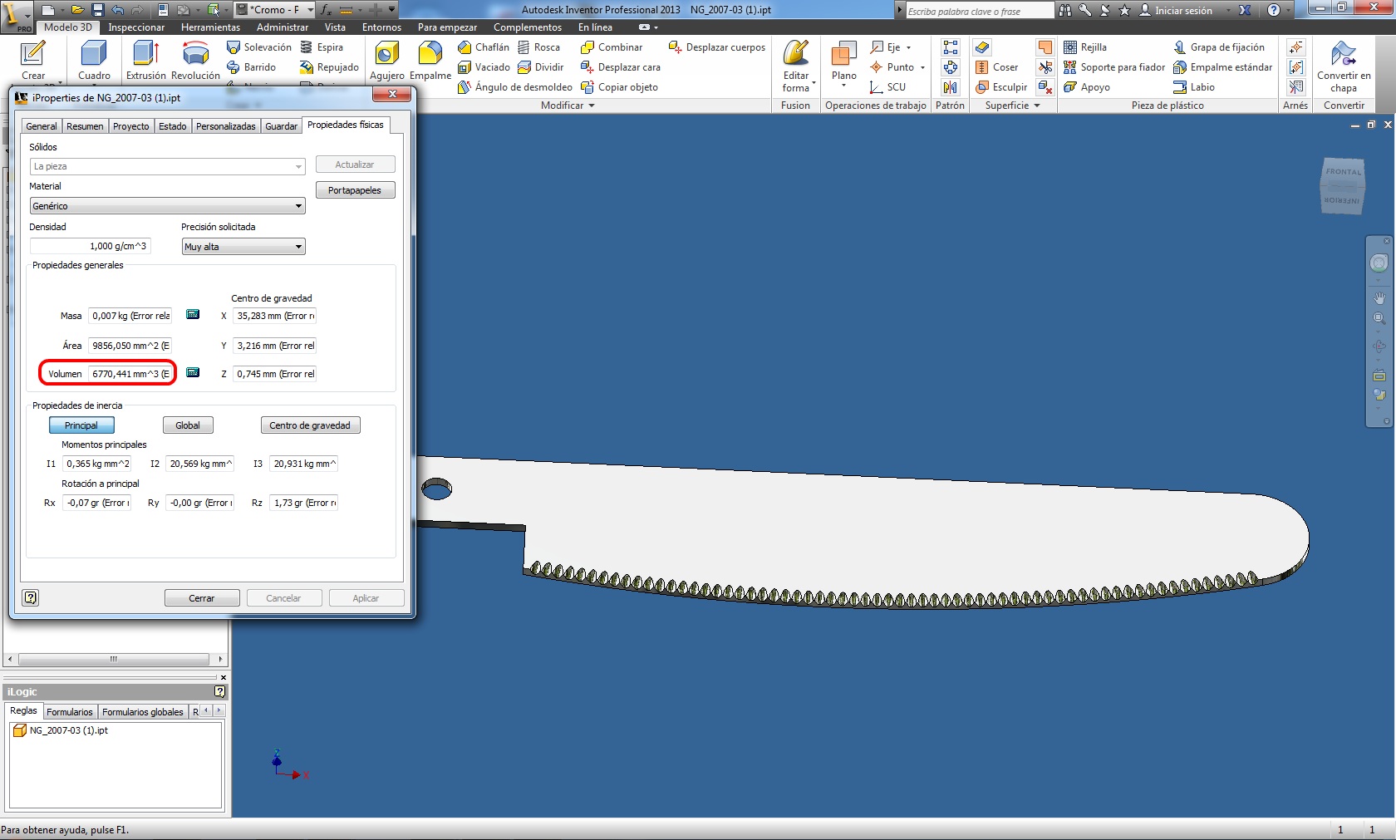Click the Save icon in quick access

point(97,10)
